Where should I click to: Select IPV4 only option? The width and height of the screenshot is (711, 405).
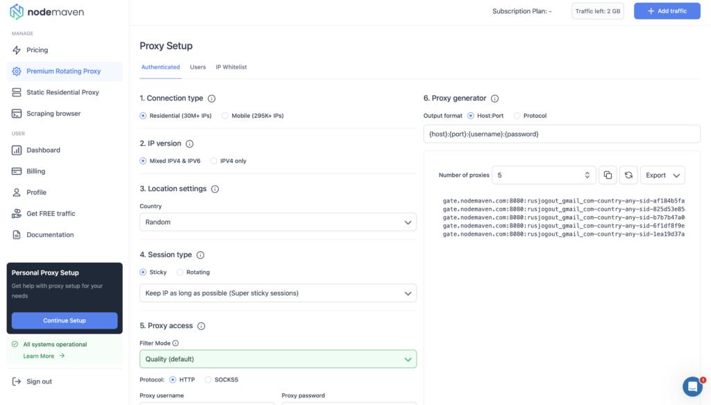(x=214, y=161)
